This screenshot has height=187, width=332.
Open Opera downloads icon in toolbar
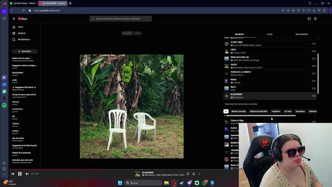click(x=314, y=10)
